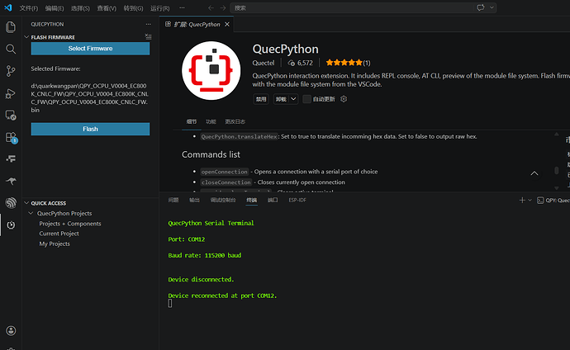
Task: Click the Flash button
Action: coord(90,129)
